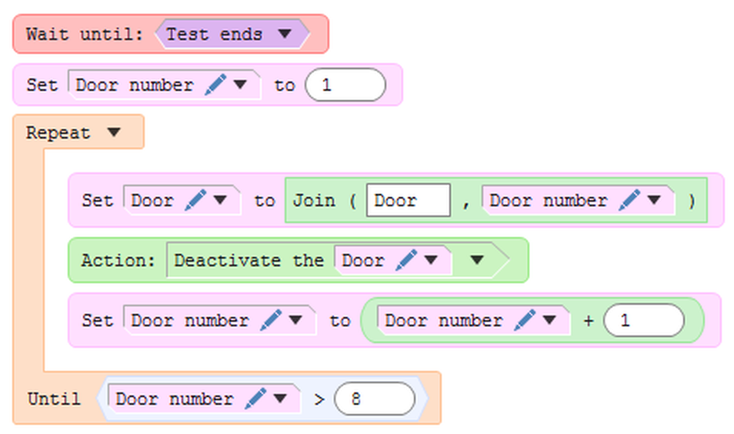
Task: Click pencil icon beside Door in Set Door block
Action: coord(195,201)
